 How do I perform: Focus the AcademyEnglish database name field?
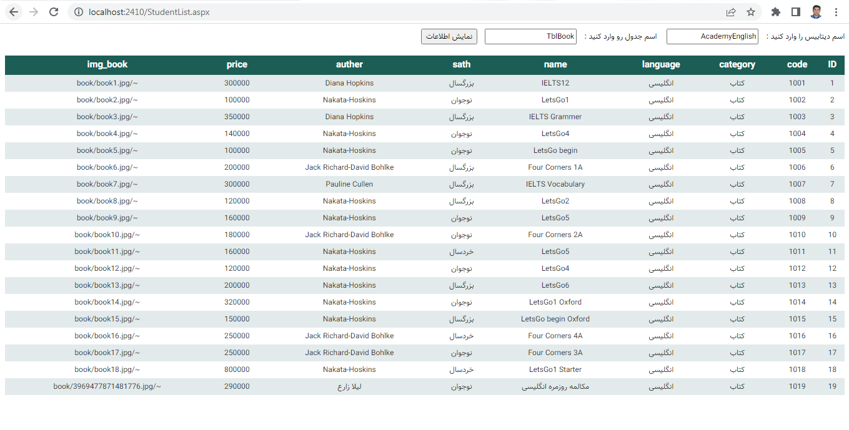pos(712,37)
